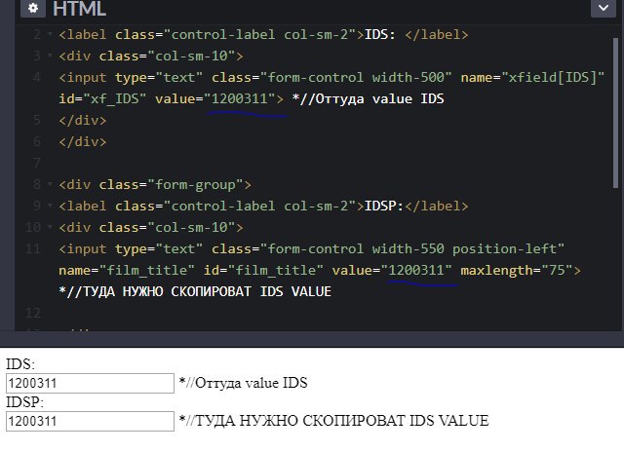Fold code at line 9 arrow

click(x=50, y=206)
